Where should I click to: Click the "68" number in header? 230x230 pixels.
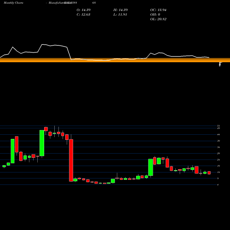coord(94,3)
